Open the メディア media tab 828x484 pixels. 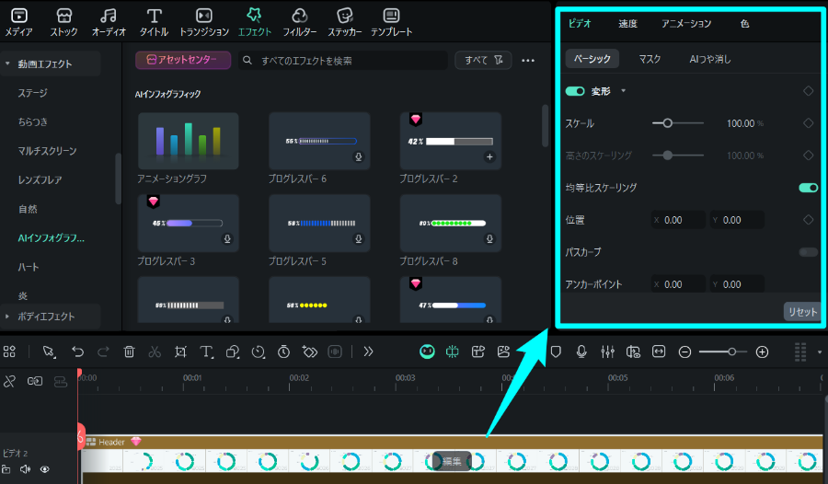[19, 23]
